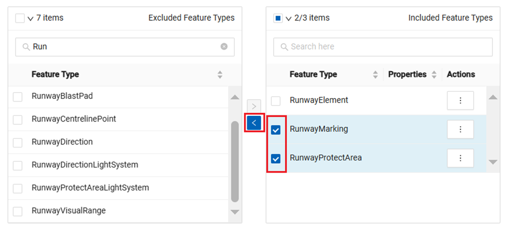The height and width of the screenshot is (231, 508).
Task: Select the RunwayDirectionLightSystem row text
Action: pos(85,165)
